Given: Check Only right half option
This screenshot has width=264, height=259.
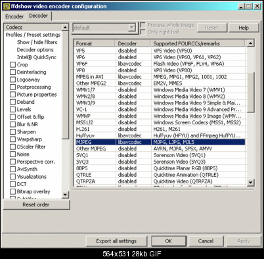Looking at the screenshot, I should coord(143,32).
